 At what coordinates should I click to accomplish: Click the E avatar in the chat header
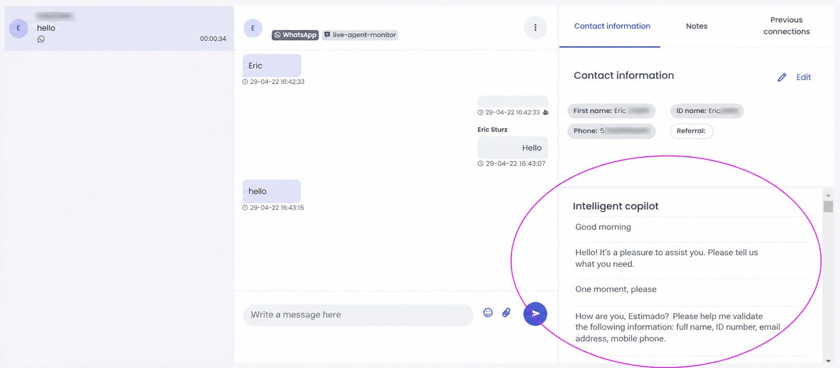click(253, 28)
